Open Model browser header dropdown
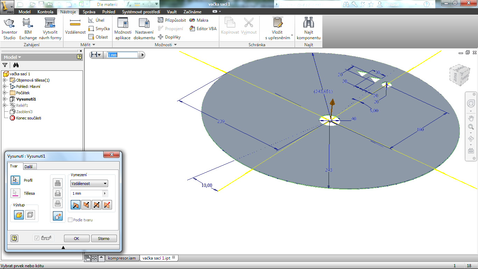 13,57
